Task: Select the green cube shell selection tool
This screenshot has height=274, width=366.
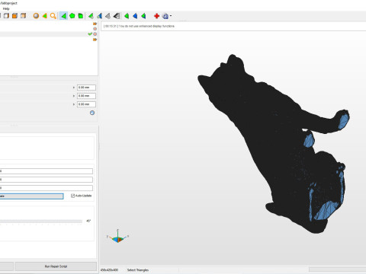Action: point(81,16)
